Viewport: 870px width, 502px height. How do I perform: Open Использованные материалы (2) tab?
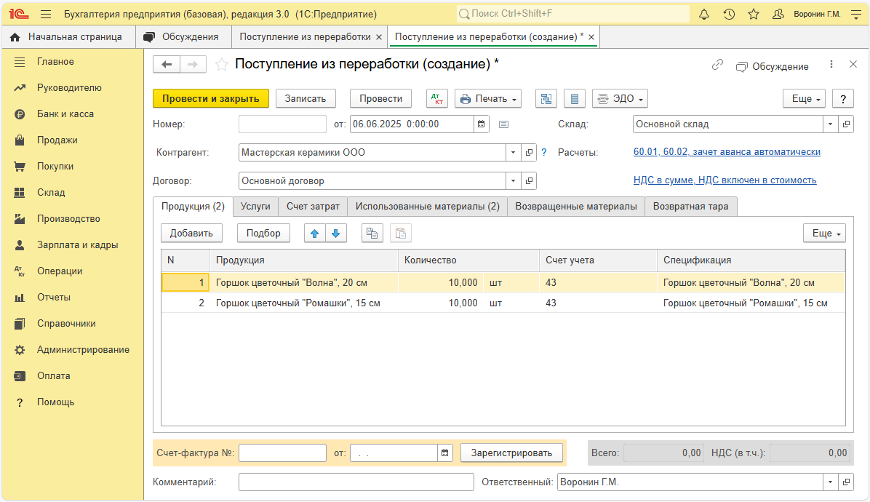(x=427, y=207)
